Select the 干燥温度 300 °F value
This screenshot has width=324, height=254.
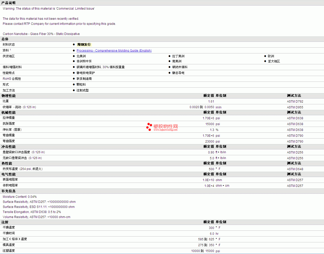[211, 228]
